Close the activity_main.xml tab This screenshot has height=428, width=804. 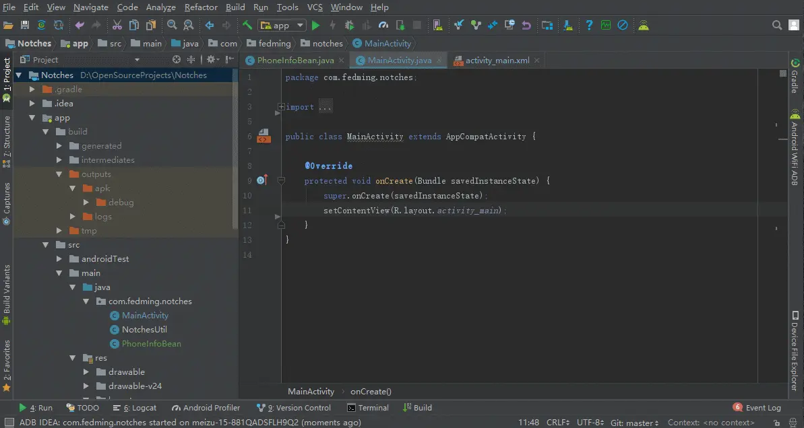pyautogui.click(x=537, y=60)
